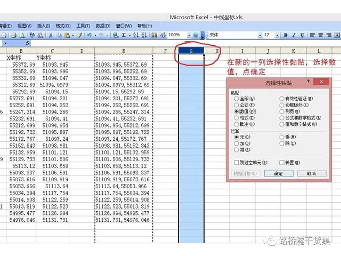Open the Name Box dropdown arrow
This screenshot has height=256, width=341.
[5, 43]
